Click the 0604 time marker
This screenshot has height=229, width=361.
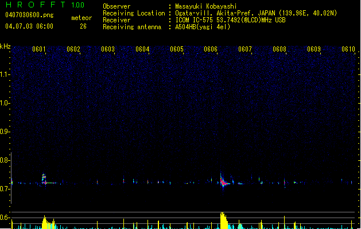(142, 49)
